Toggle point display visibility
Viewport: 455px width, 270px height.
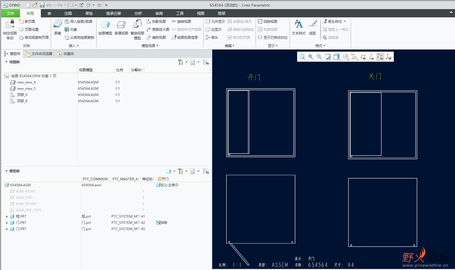[380, 57]
